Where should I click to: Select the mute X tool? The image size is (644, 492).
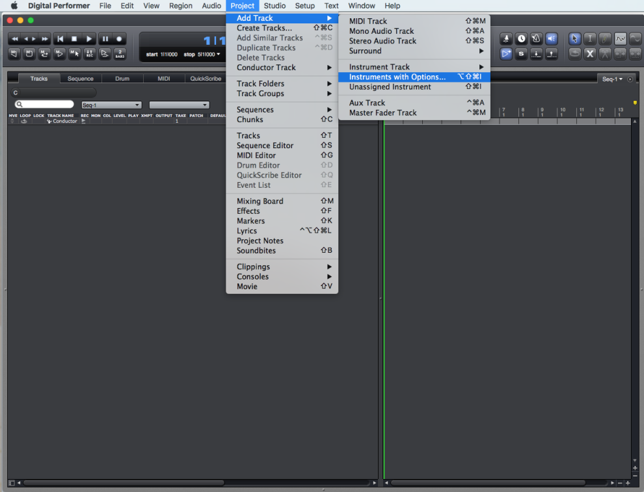(x=590, y=54)
